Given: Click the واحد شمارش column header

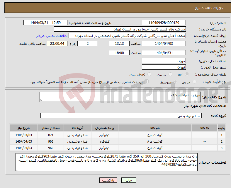Looking at the screenshot, I should 104,128.
